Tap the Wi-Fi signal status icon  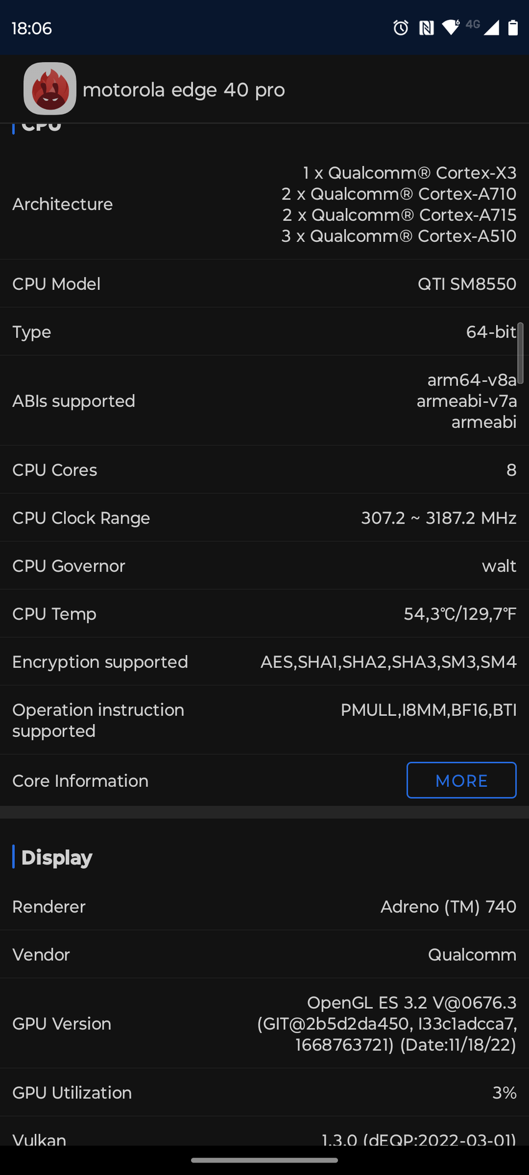[451, 27]
